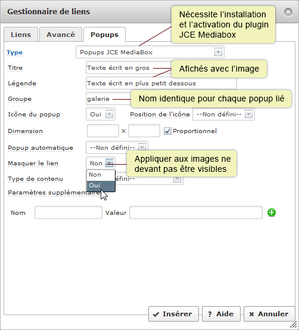Viewport: 299px width, 330px height.
Task: Click the Nom parameter input field
Action: [x=68, y=212]
